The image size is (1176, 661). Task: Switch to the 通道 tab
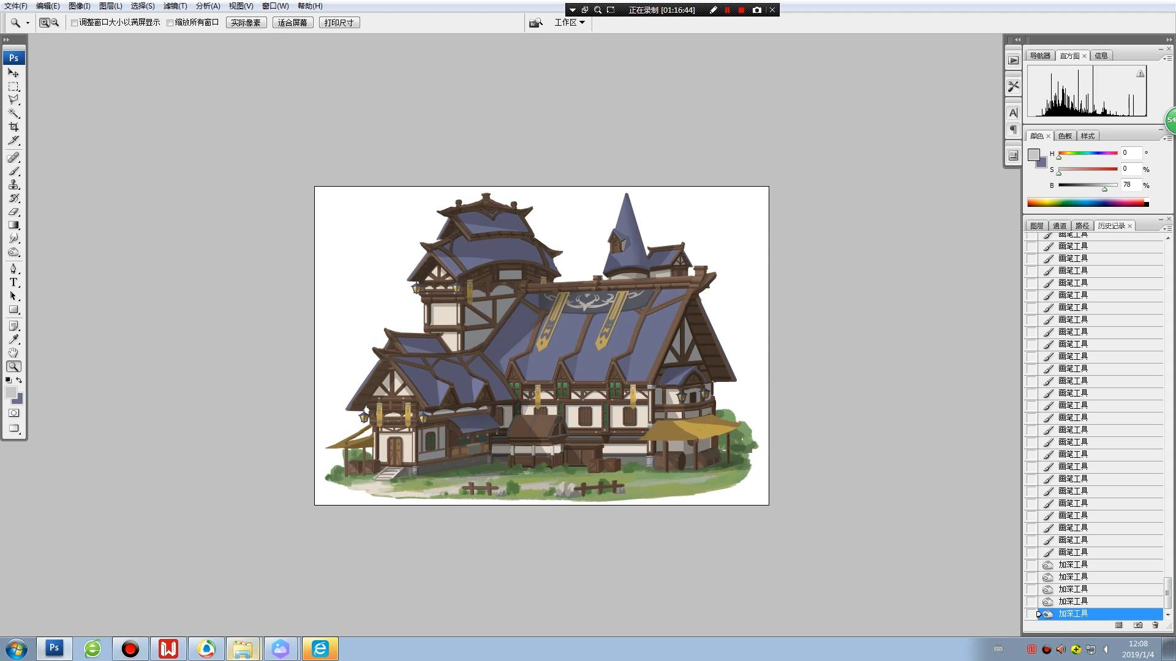point(1060,226)
